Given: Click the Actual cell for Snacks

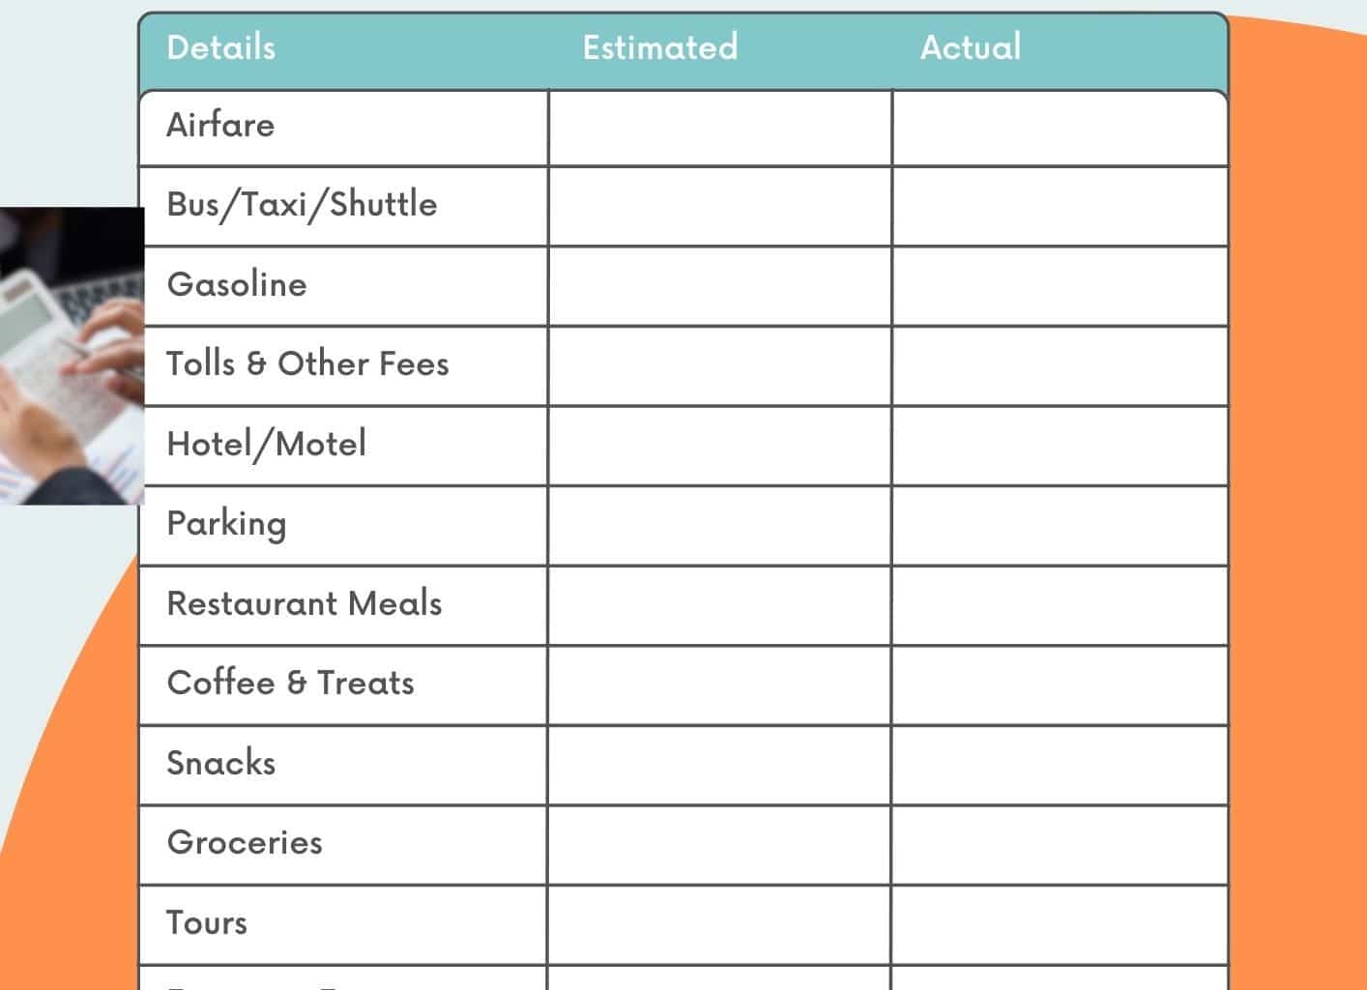Looking at the screenshot, I should coord(1060,765).
